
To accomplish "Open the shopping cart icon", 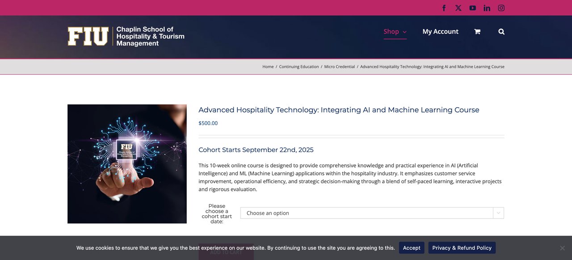I will click(477, 32).
